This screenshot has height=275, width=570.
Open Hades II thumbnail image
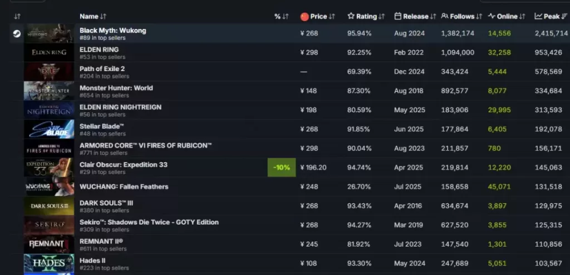click(x=49, y=263)
